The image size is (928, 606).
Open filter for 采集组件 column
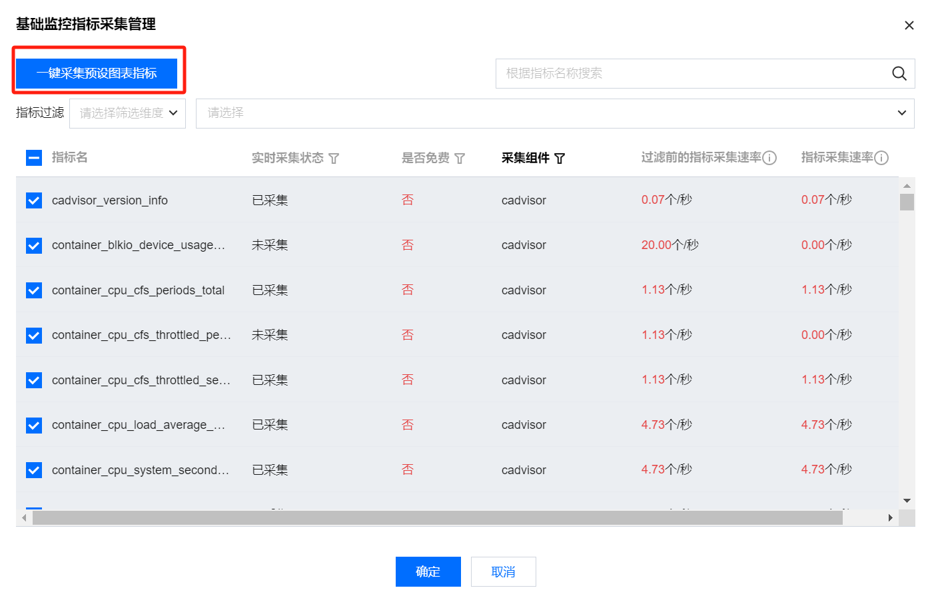(x=560, y=158)
